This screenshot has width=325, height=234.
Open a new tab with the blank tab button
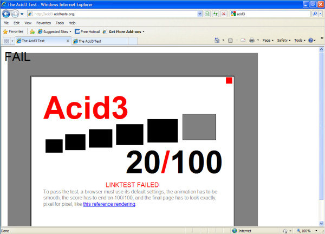click(133, 41)
